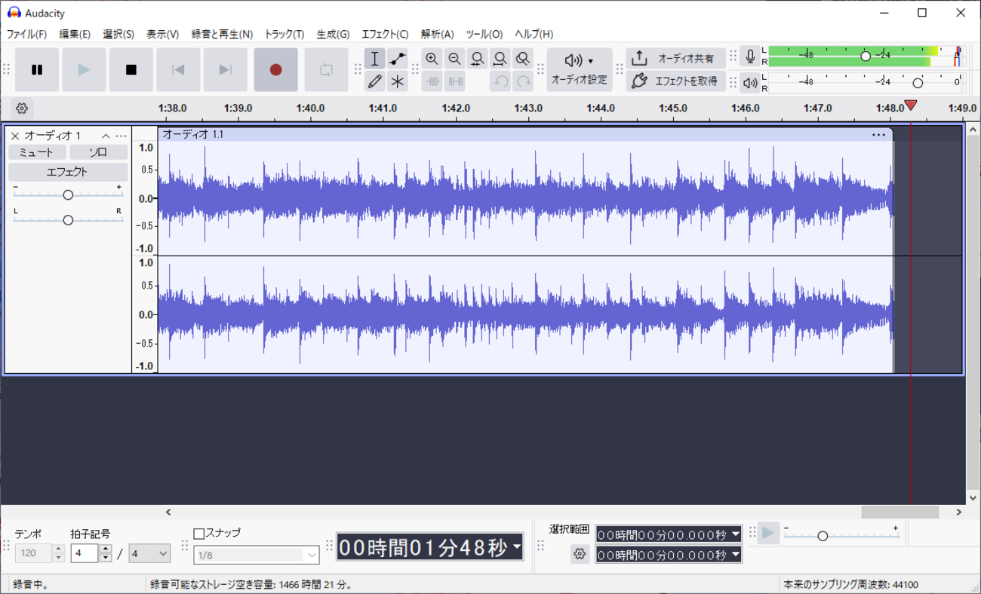Pause the current recording
Viewport: 981px width, 594px height.
[37, 70]
